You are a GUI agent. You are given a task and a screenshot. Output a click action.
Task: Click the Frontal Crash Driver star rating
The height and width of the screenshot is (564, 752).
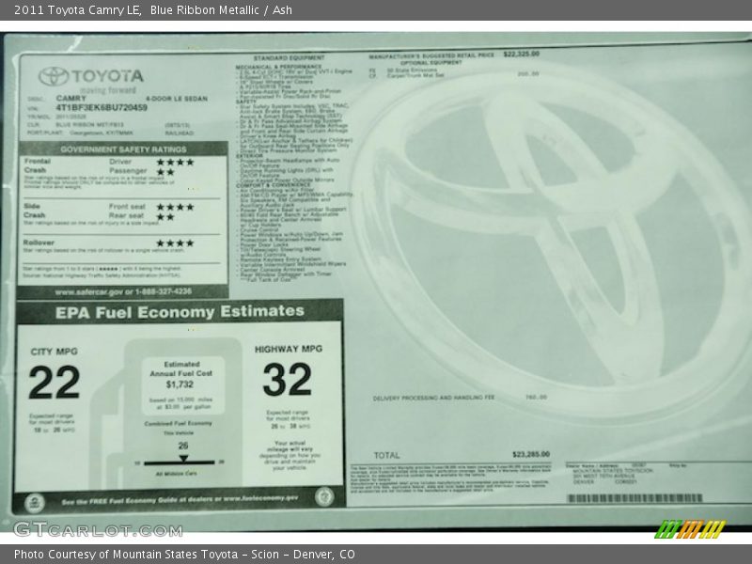pos(175,162)
